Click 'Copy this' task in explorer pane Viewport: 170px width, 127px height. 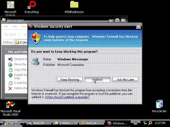click(20, 70)
